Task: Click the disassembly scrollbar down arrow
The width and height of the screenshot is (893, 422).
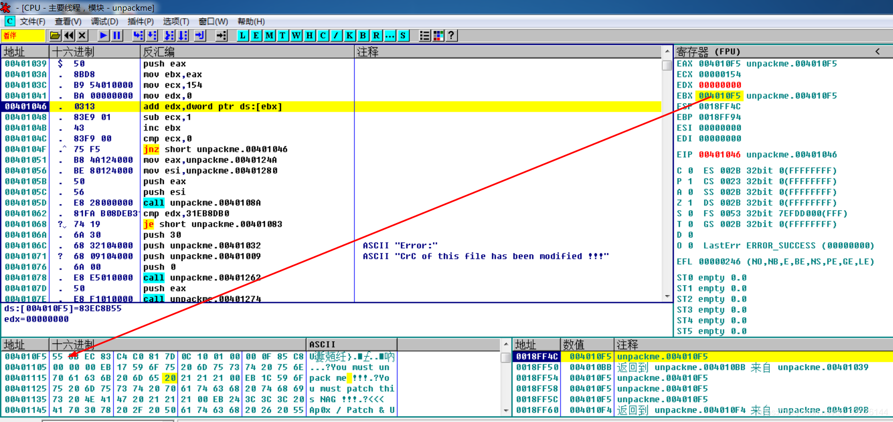Action: click(667, 296)
